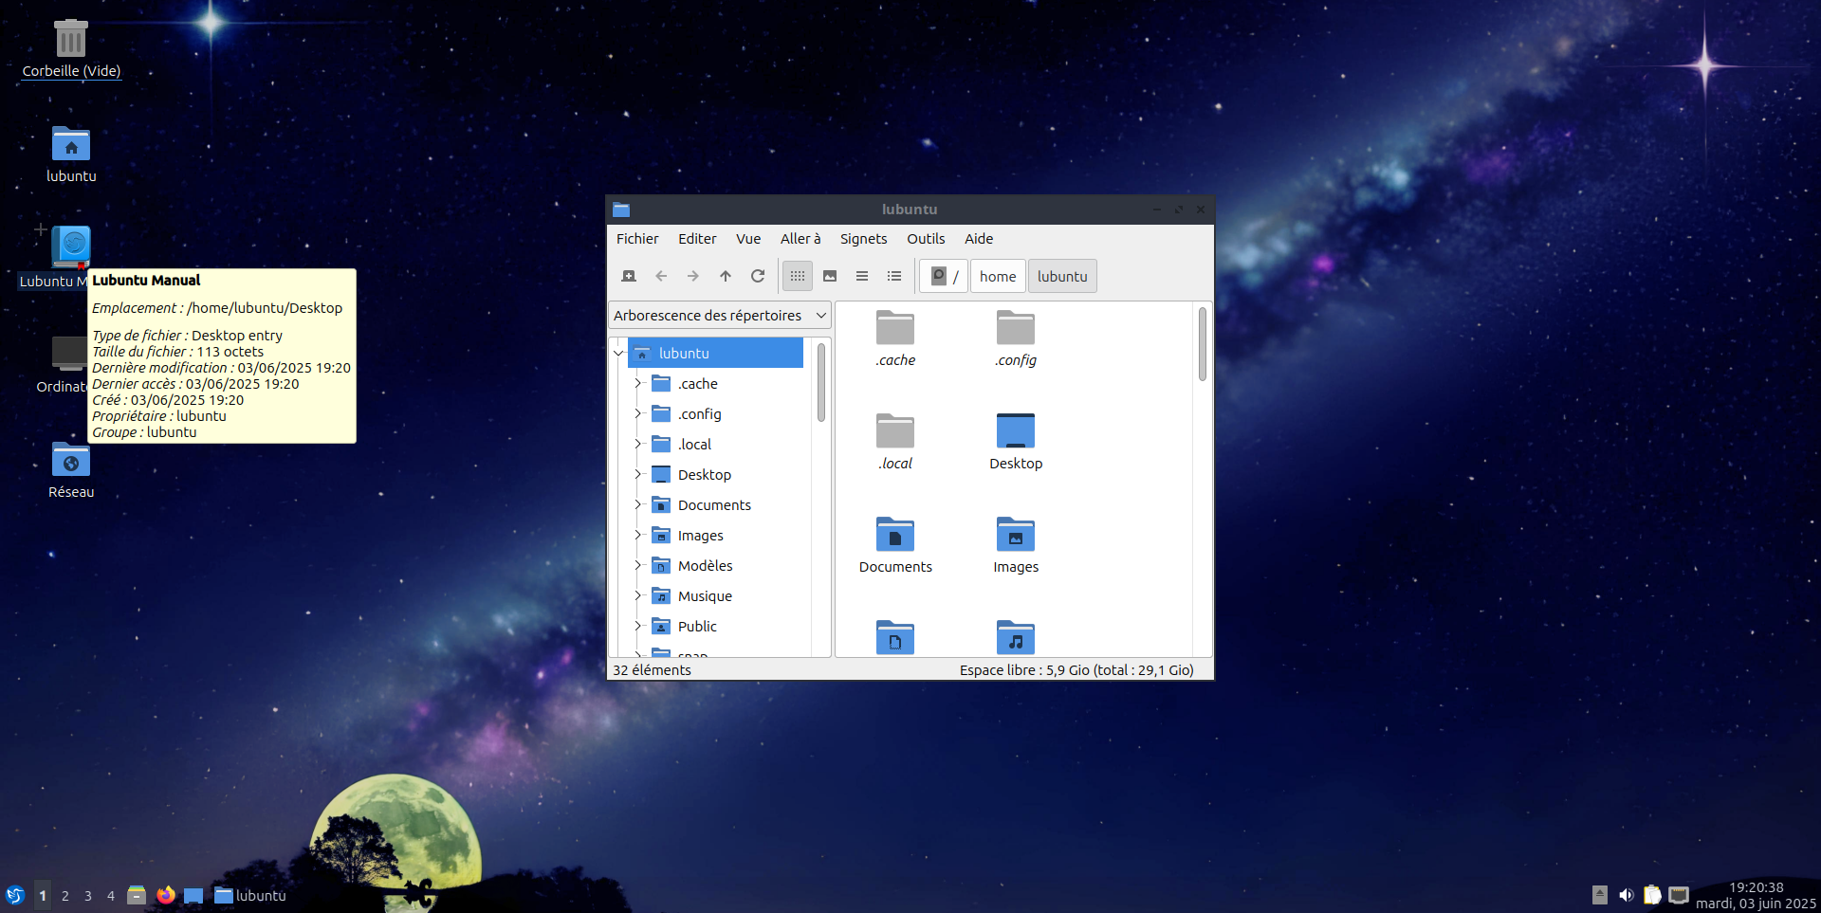Screen dimensions: 1821x913
Task: Collapse the lubuntu root node in tree
Action: [x=618, y=353]
